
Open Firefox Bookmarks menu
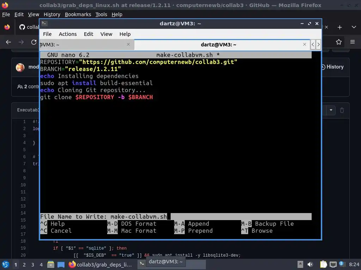78,14
